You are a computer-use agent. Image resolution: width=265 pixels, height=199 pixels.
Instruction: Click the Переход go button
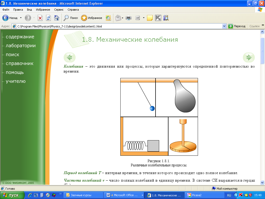tap(237, 26)
